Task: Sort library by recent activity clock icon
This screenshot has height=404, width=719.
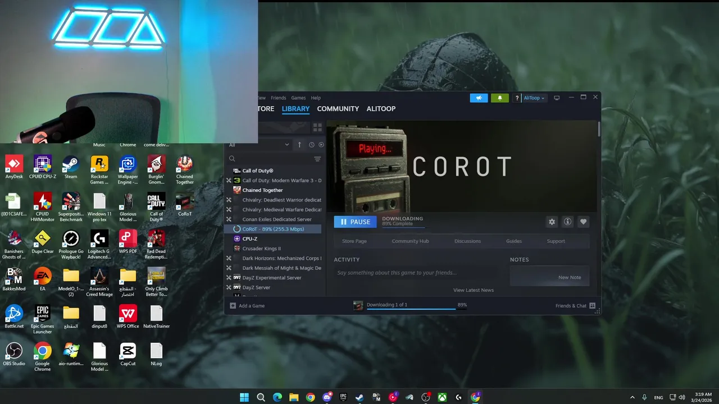Action: coord(312,145)
